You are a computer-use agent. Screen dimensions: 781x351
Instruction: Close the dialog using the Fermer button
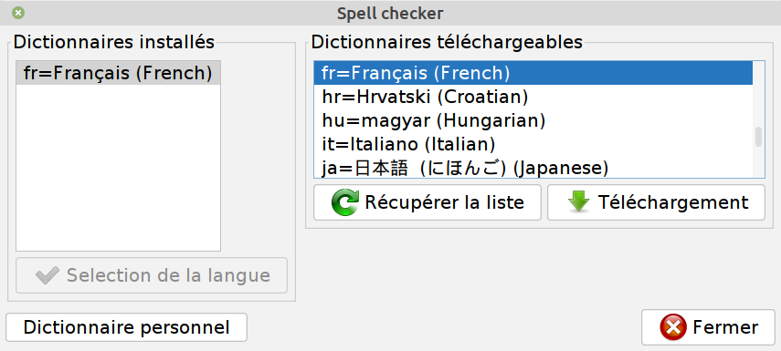(x=708, y=327)
